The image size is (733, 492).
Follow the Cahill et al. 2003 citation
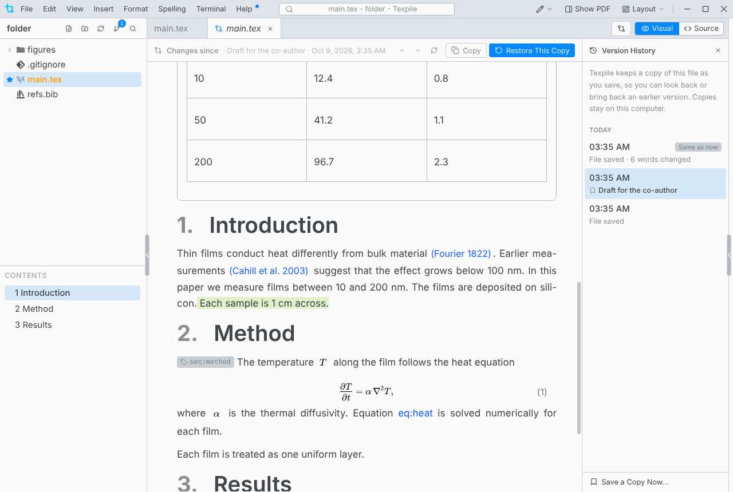(x=269, y=271)
